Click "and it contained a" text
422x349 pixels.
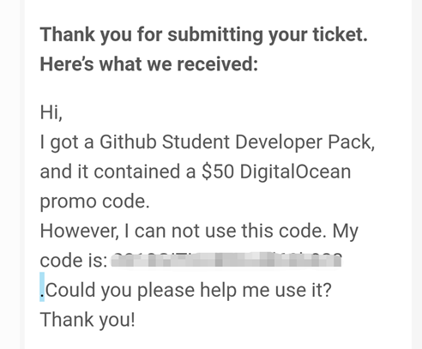pyautogui.click(x=118, y=171)
